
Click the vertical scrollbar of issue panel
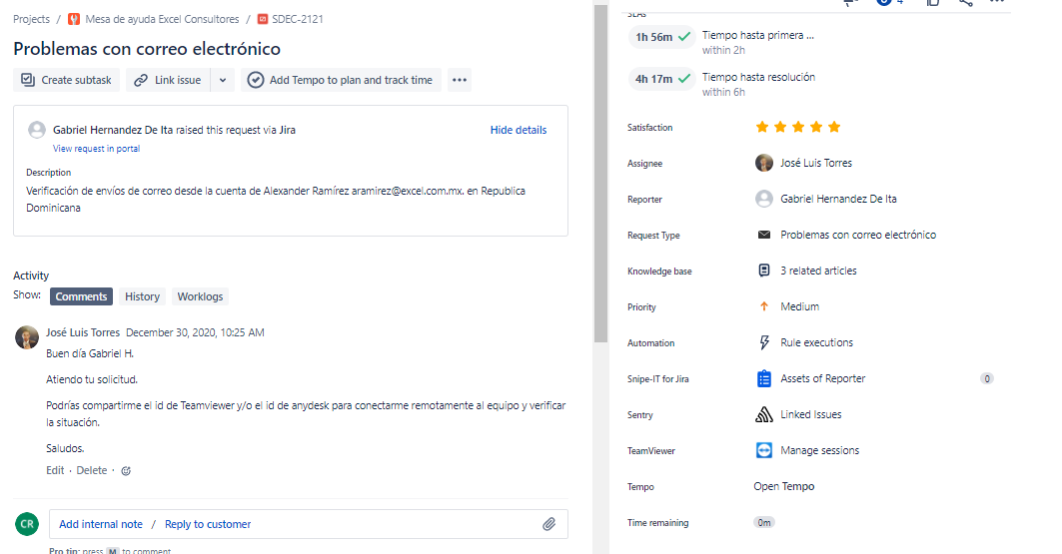tap(600, 174)
